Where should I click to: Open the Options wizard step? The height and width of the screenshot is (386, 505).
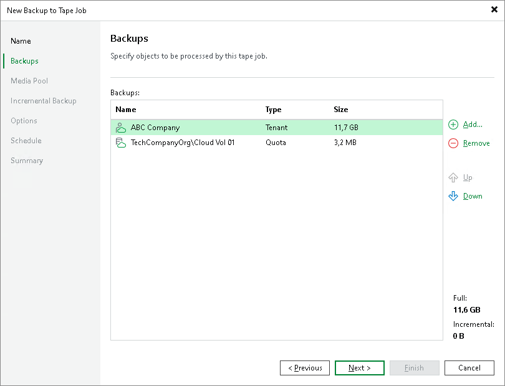coord(24,121)
